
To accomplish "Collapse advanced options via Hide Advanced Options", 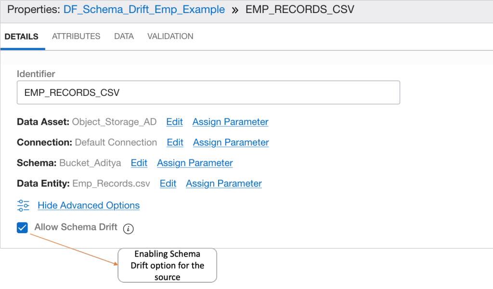I will tap(89, 205).
